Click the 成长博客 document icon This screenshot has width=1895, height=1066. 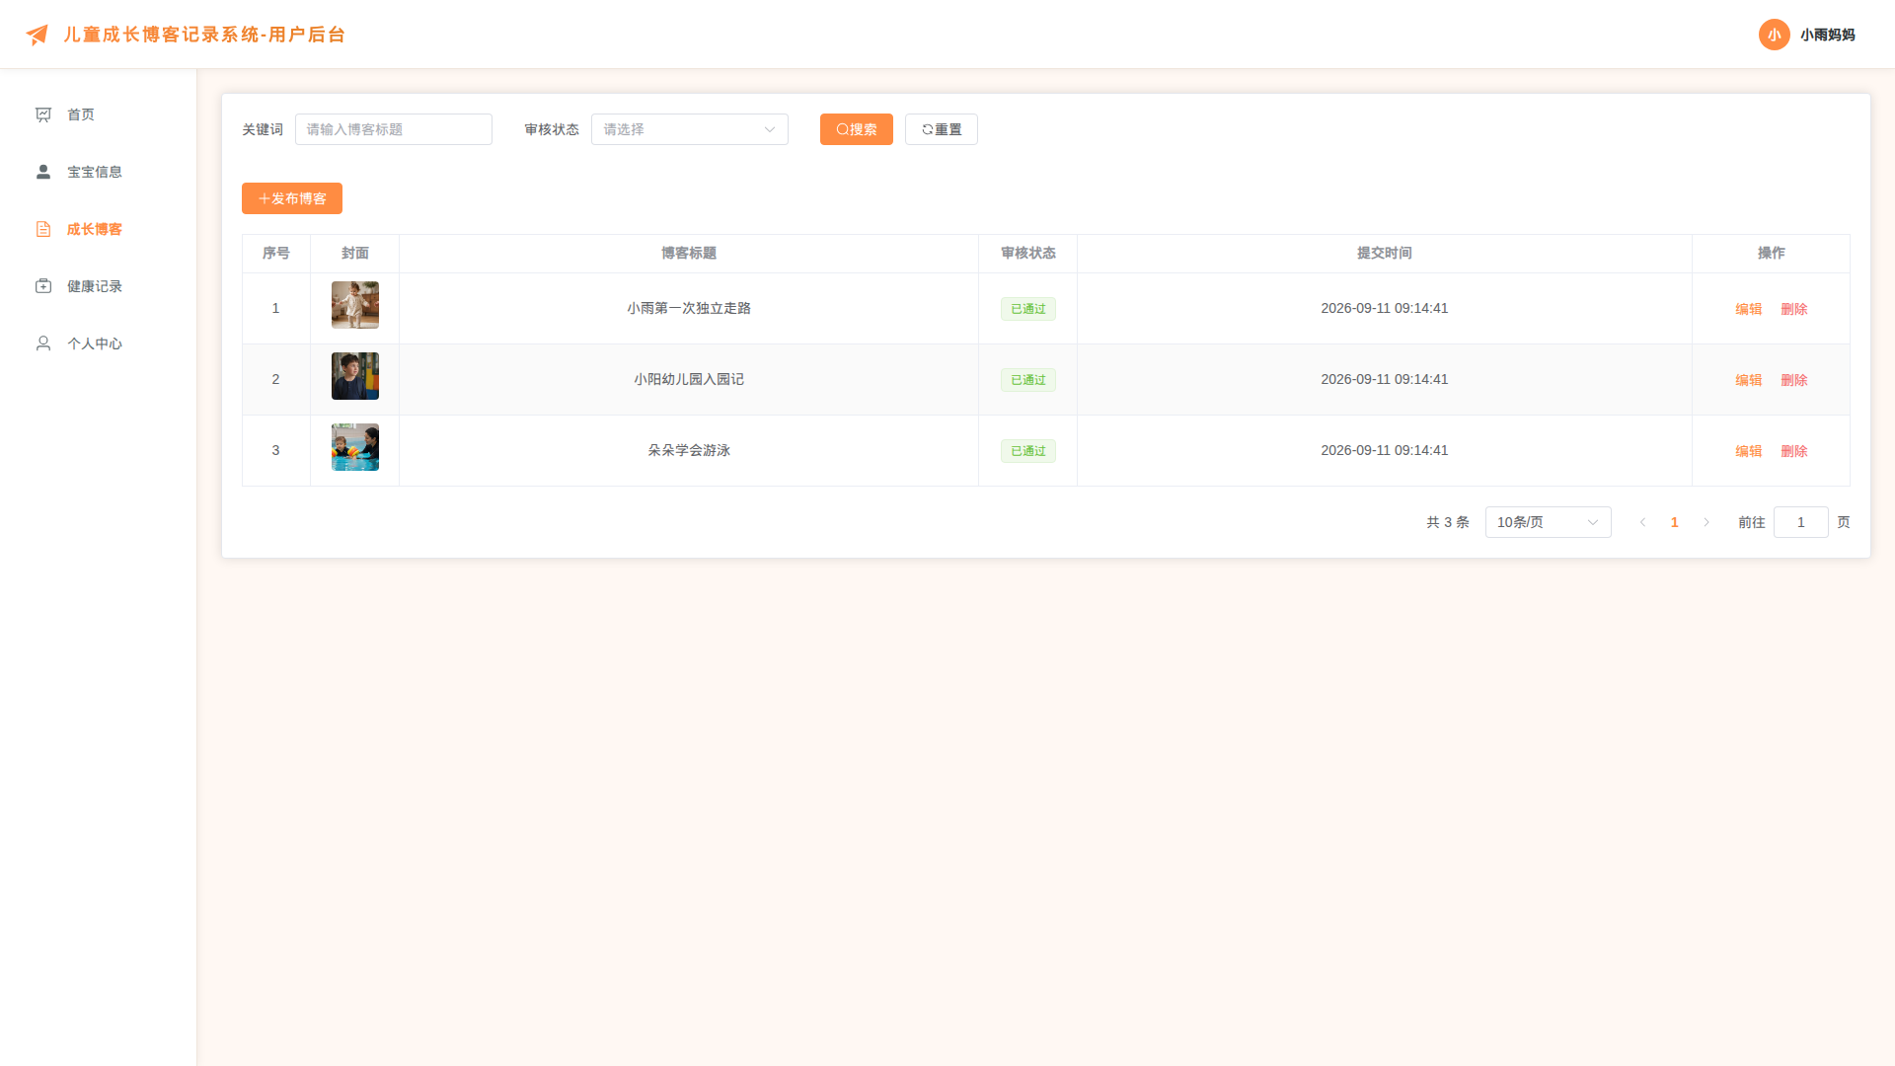[x=43, y=229]
